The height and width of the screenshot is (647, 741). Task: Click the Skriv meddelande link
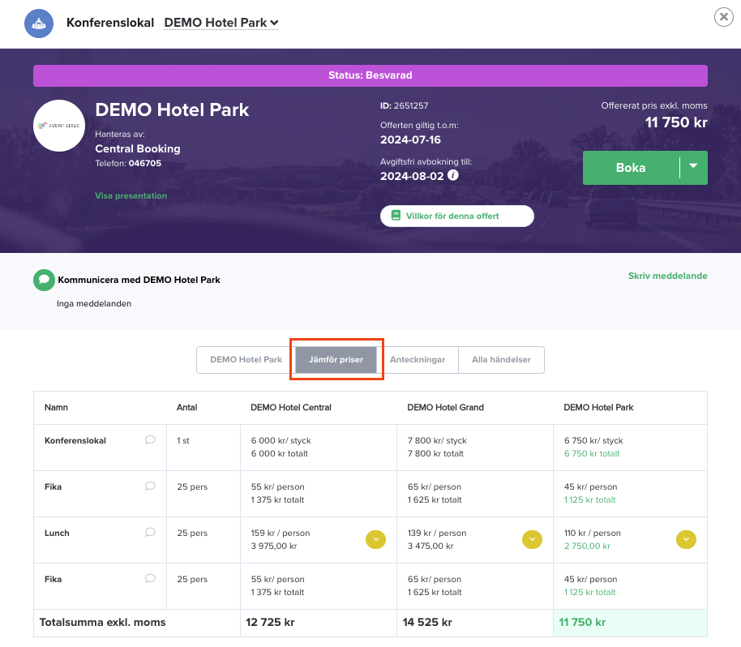[x=667, y=276]
